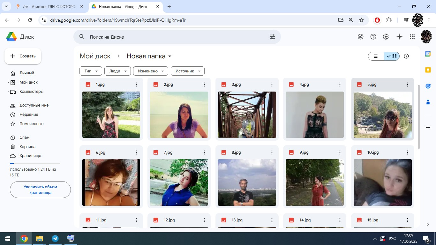Click the storage usage progress bar
Viewport: 436px width, 245px height.
click(35, 163)
